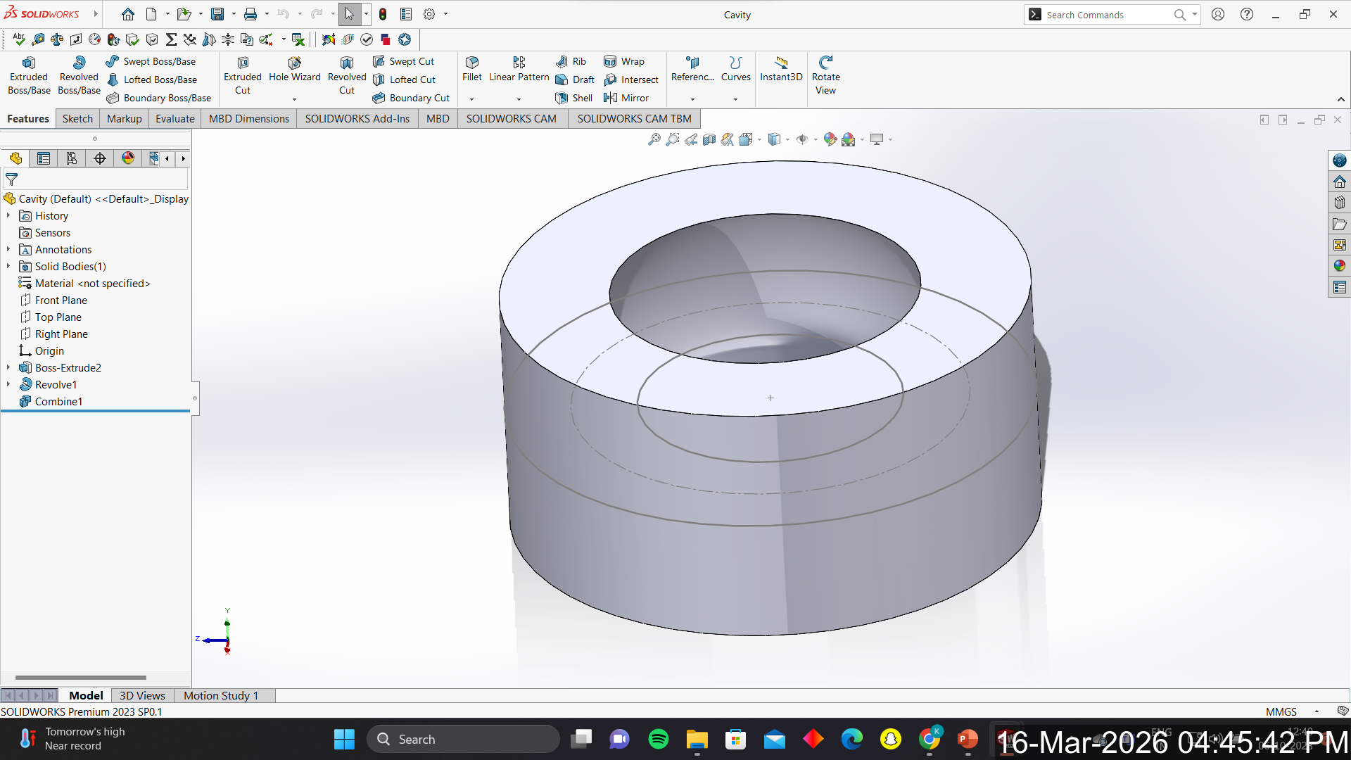Toggle Hide/Show Items eye icon
Image resolution: width=1351 pixels, height=760 pixels.
801,139
